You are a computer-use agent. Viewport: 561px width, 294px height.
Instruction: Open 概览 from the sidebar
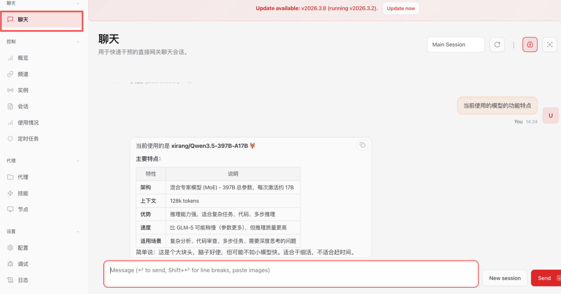[23, 58]
